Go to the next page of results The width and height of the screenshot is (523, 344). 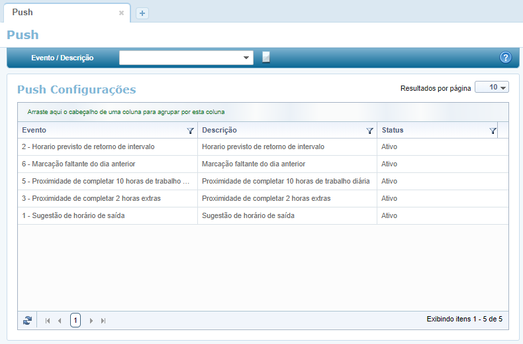coord(91,321)
